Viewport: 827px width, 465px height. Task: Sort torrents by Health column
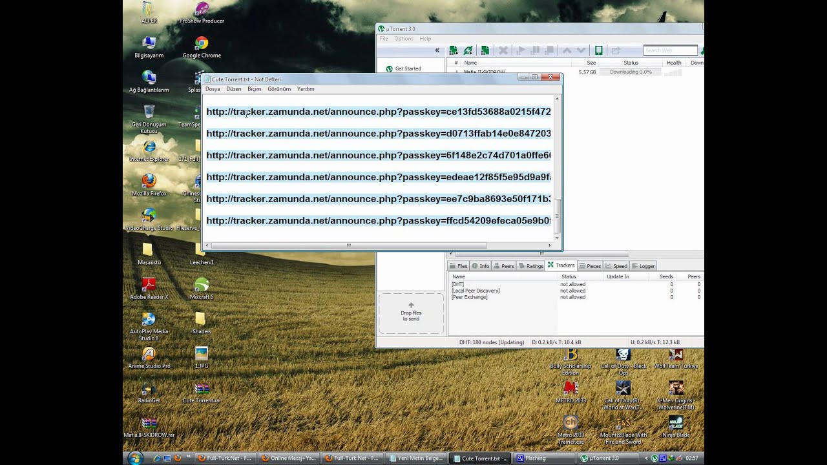pos(674,63)
